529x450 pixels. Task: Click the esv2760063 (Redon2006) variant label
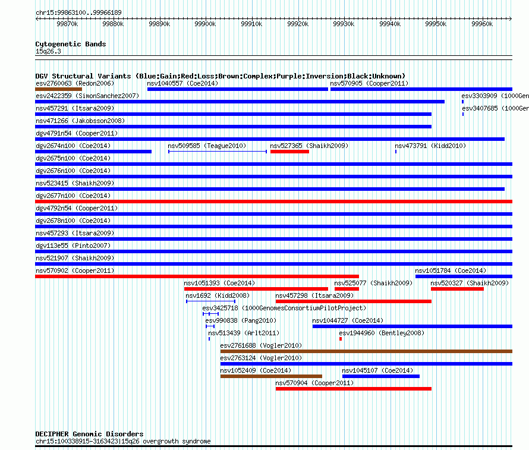(x=75, y=83)
